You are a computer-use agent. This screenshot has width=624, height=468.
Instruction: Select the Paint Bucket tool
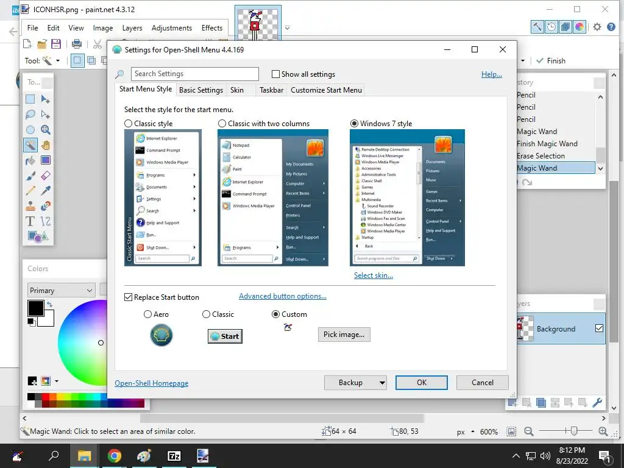click(30, 160)
